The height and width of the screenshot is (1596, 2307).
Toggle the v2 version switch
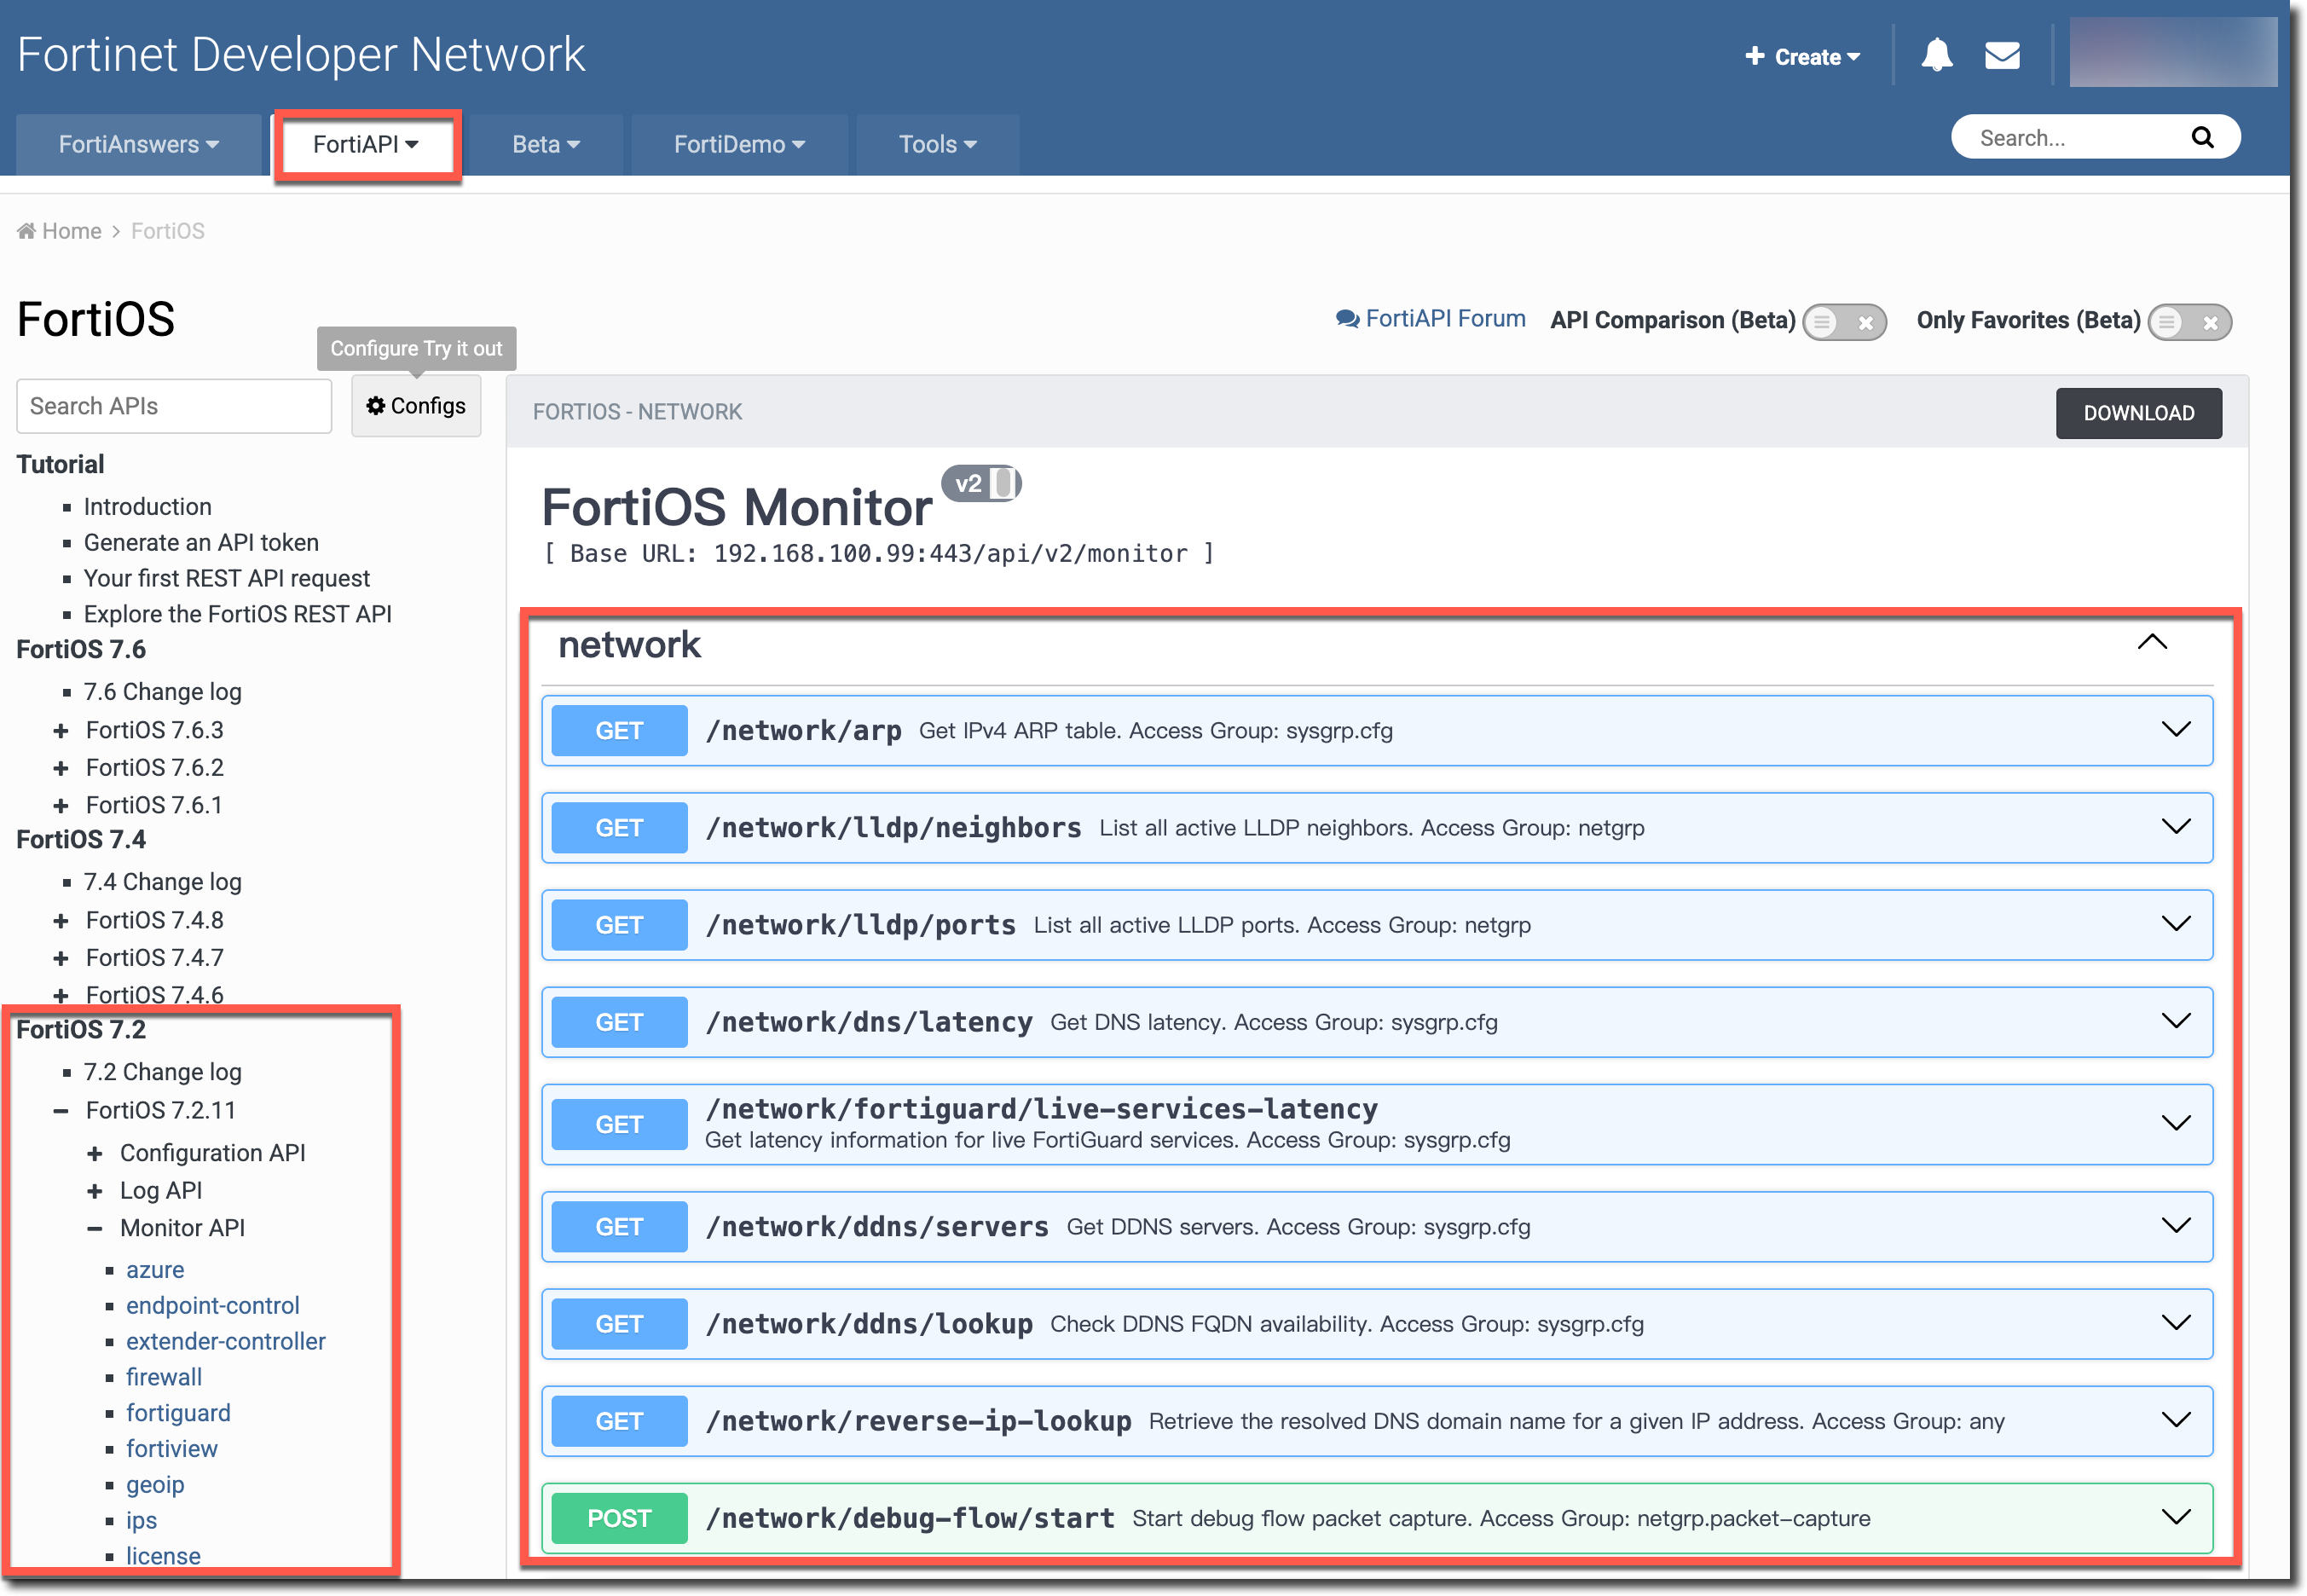pos(981,485)
